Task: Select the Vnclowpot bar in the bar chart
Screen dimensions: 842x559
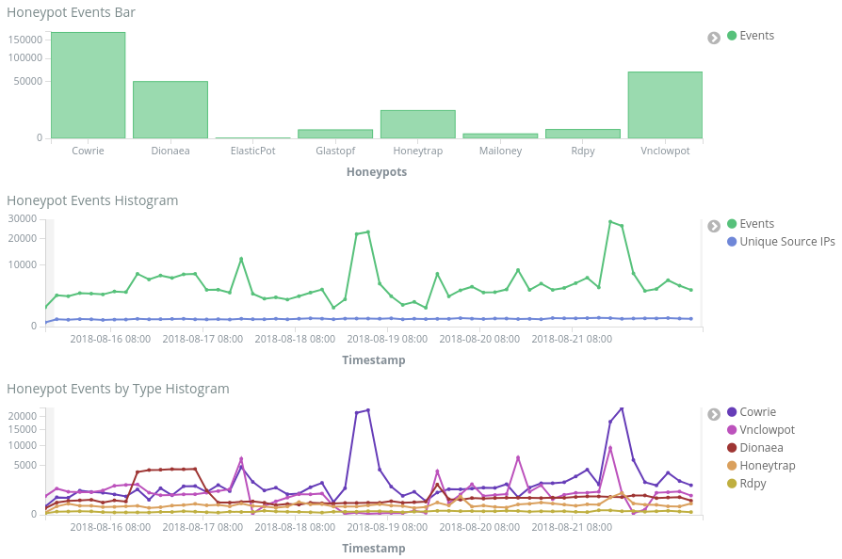Action: point(665,105)
